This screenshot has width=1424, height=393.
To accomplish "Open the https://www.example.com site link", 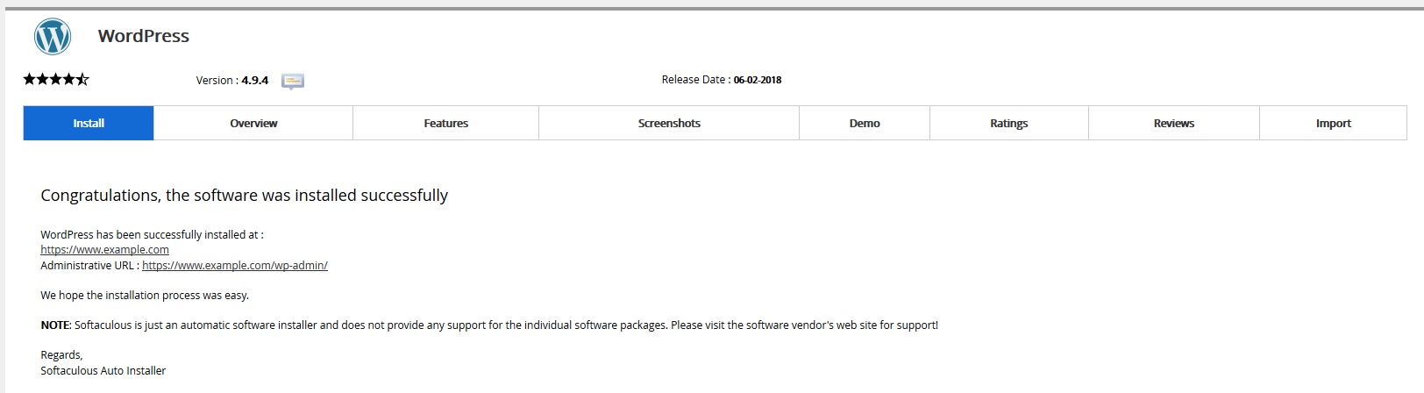I will click(104, 250).
